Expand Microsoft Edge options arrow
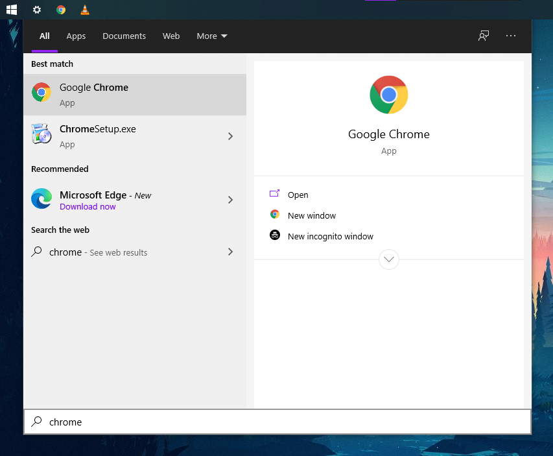553x456 pixels. point(230,200)
